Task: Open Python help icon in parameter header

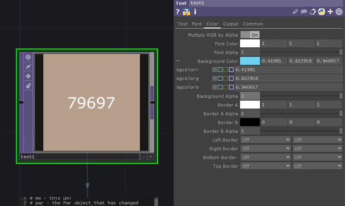Action: click(x=186, y=12)
